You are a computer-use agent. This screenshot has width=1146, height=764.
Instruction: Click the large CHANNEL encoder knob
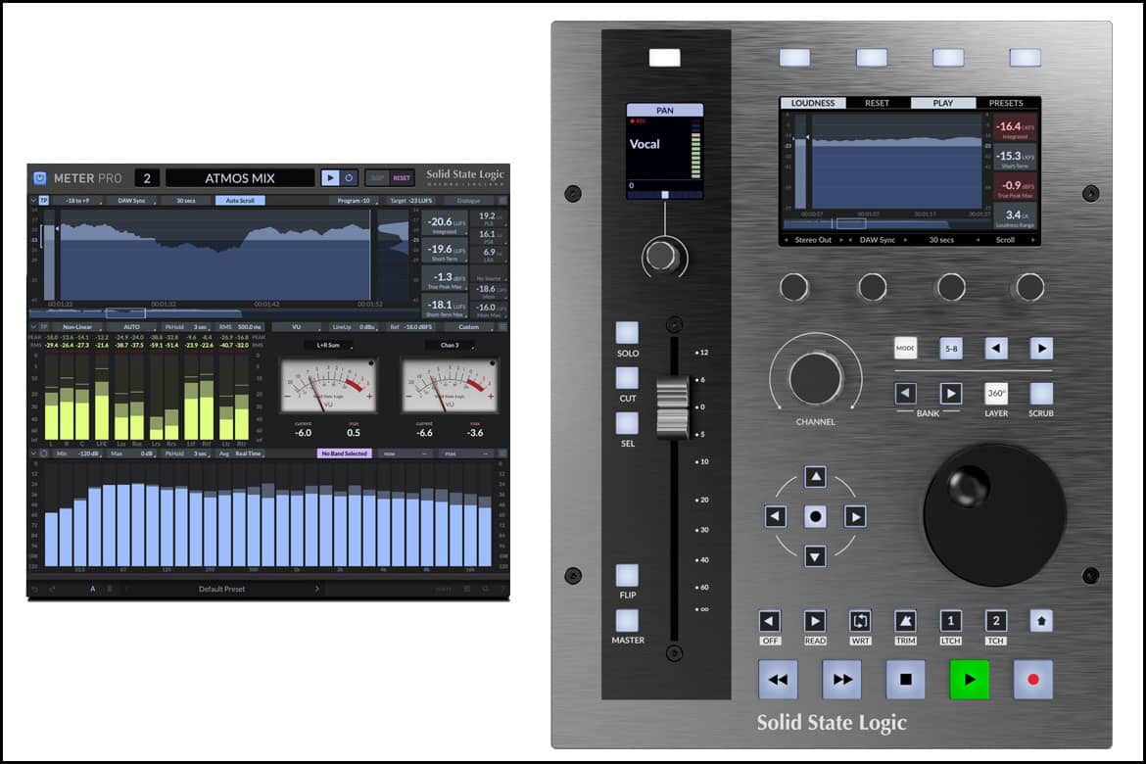[815, 379]
